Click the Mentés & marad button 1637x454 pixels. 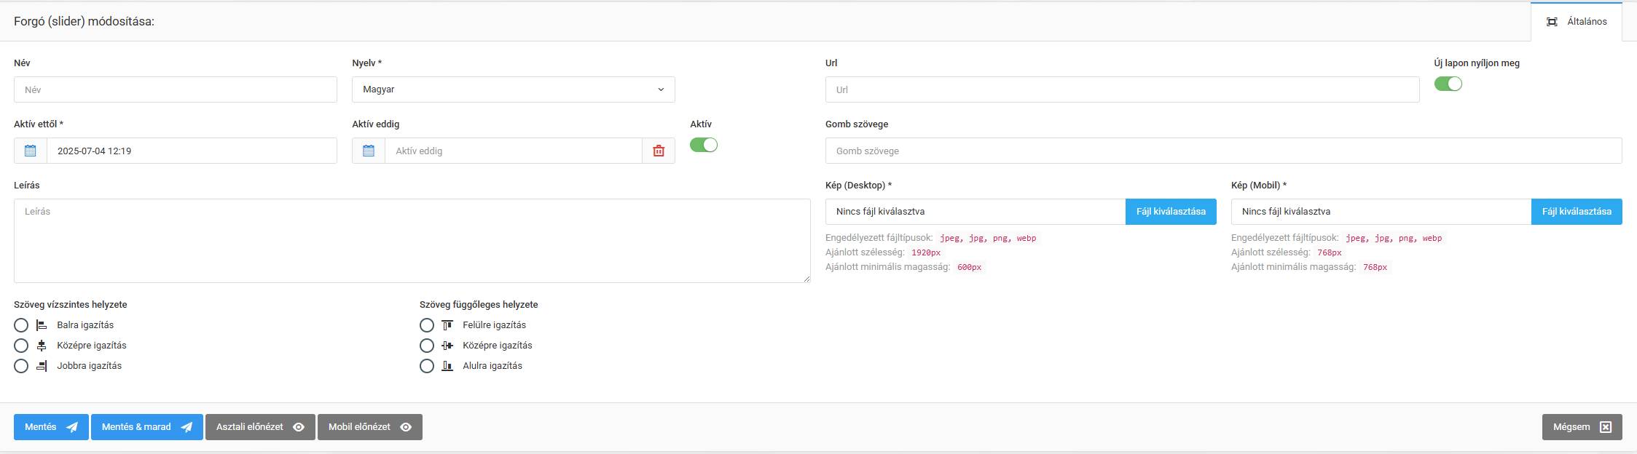146,427
